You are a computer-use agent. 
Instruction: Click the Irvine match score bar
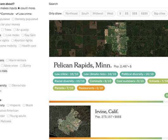point(108,138)
